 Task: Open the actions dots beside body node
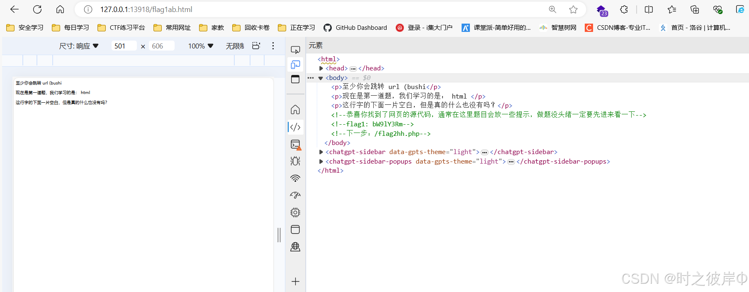(x=311, y=78)
